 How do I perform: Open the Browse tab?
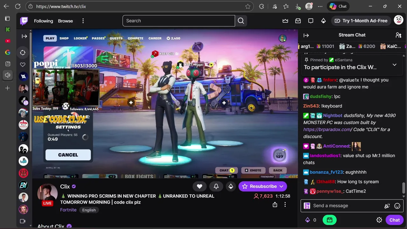pos(66,21)
